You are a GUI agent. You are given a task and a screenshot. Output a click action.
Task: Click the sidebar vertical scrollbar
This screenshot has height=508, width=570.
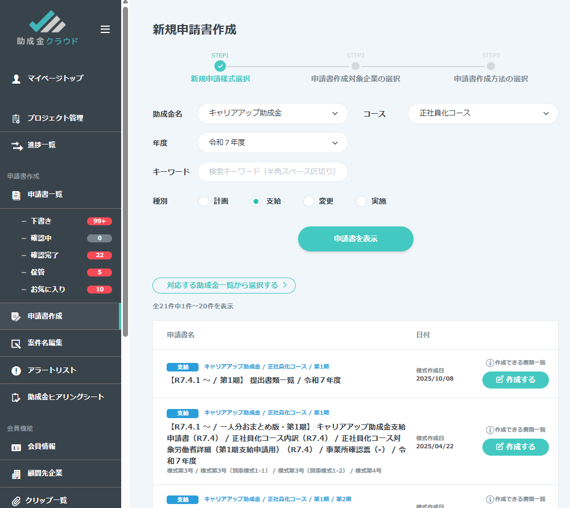click(125, 171)
